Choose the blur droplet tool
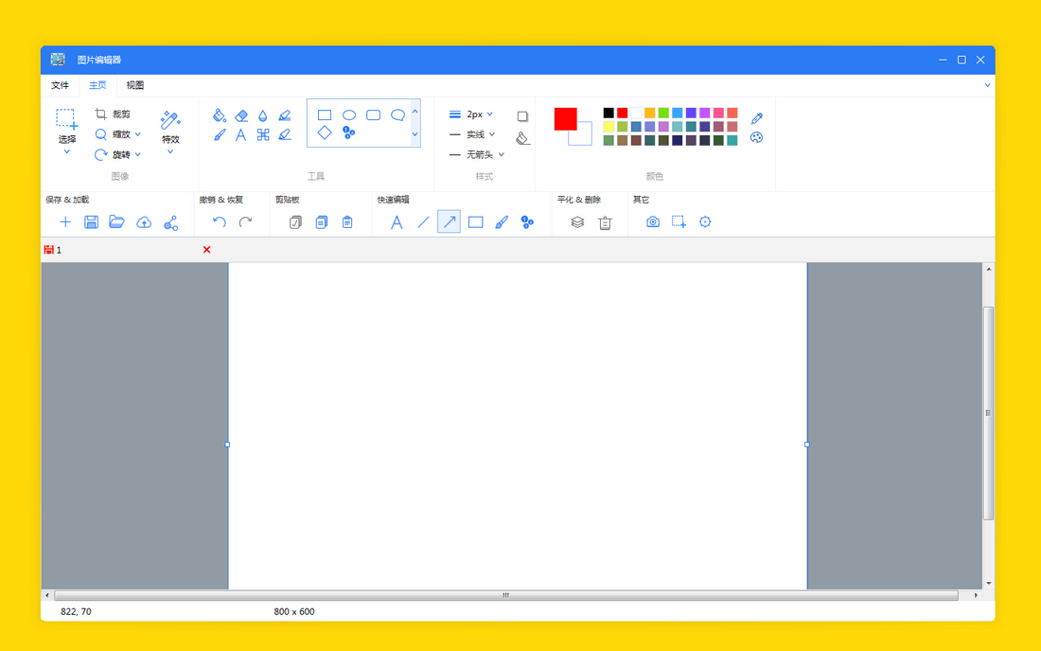Viewport: 1041px width, 651px height. click(x=263, y=115)
